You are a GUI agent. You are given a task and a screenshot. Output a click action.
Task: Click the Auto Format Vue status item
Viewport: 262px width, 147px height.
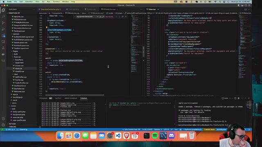[131, 129]
